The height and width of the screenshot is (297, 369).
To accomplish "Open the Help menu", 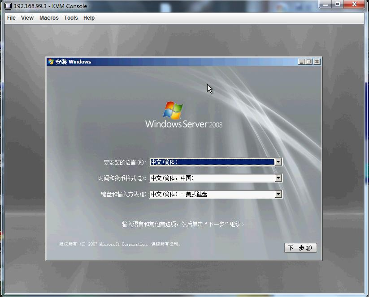I will click(x=89, y=18).
